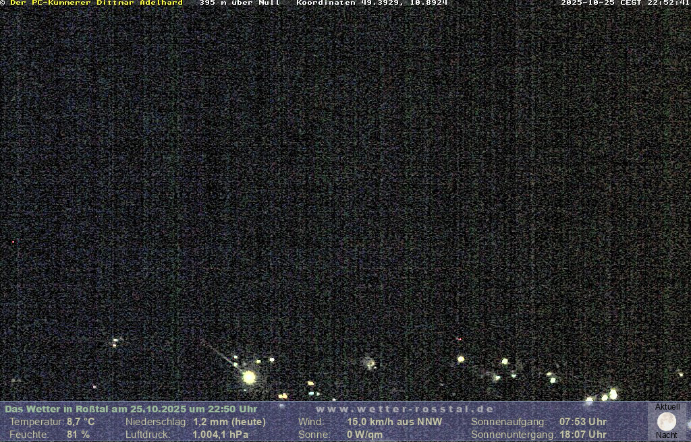The height and width of the screenshot is (442, 691).
Task: Click the Niederschlag value 1,2 mm (heute)
Action: point(229,422)
